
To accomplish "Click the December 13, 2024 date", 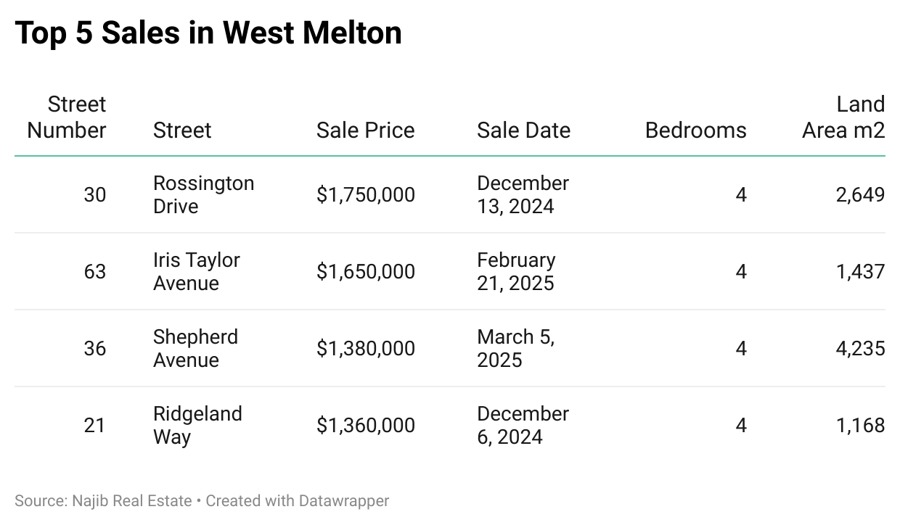I will [x=523, y=195].
